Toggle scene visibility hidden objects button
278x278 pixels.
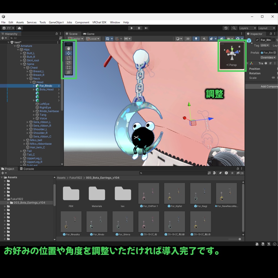(x=222, y=39)
